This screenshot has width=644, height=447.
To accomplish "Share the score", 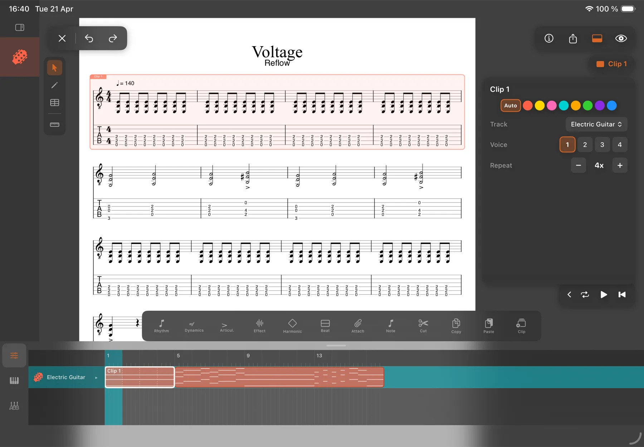I will pos(573,38).
